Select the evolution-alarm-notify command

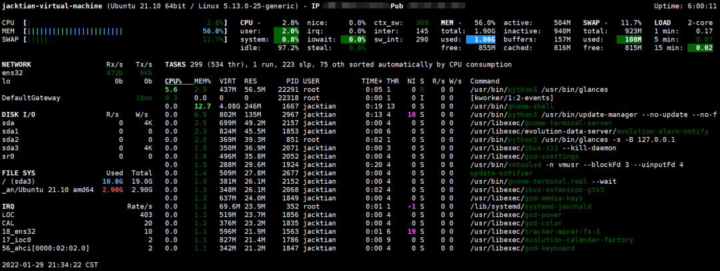tap(589, 132)
